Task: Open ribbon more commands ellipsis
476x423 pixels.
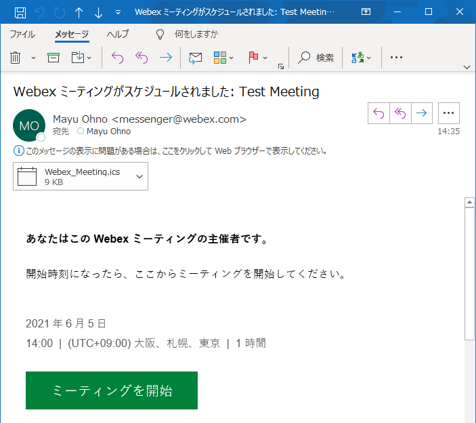Action: pos(396,58)
